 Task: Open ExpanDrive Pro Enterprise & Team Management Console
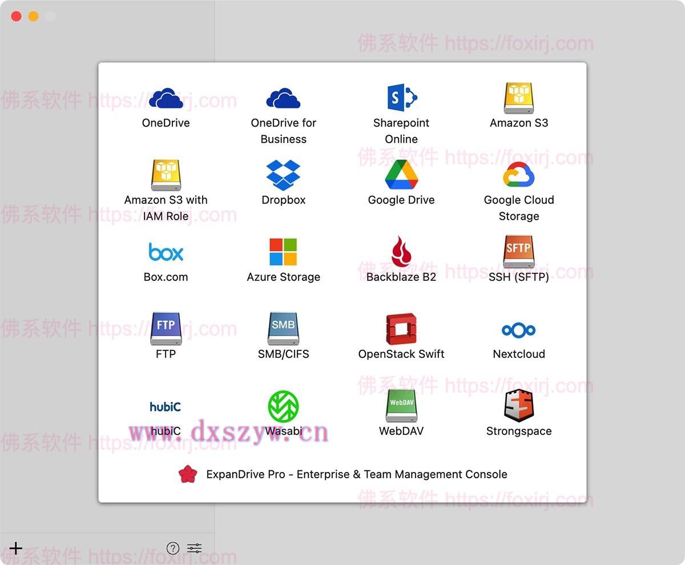click(x=342, y=474)
